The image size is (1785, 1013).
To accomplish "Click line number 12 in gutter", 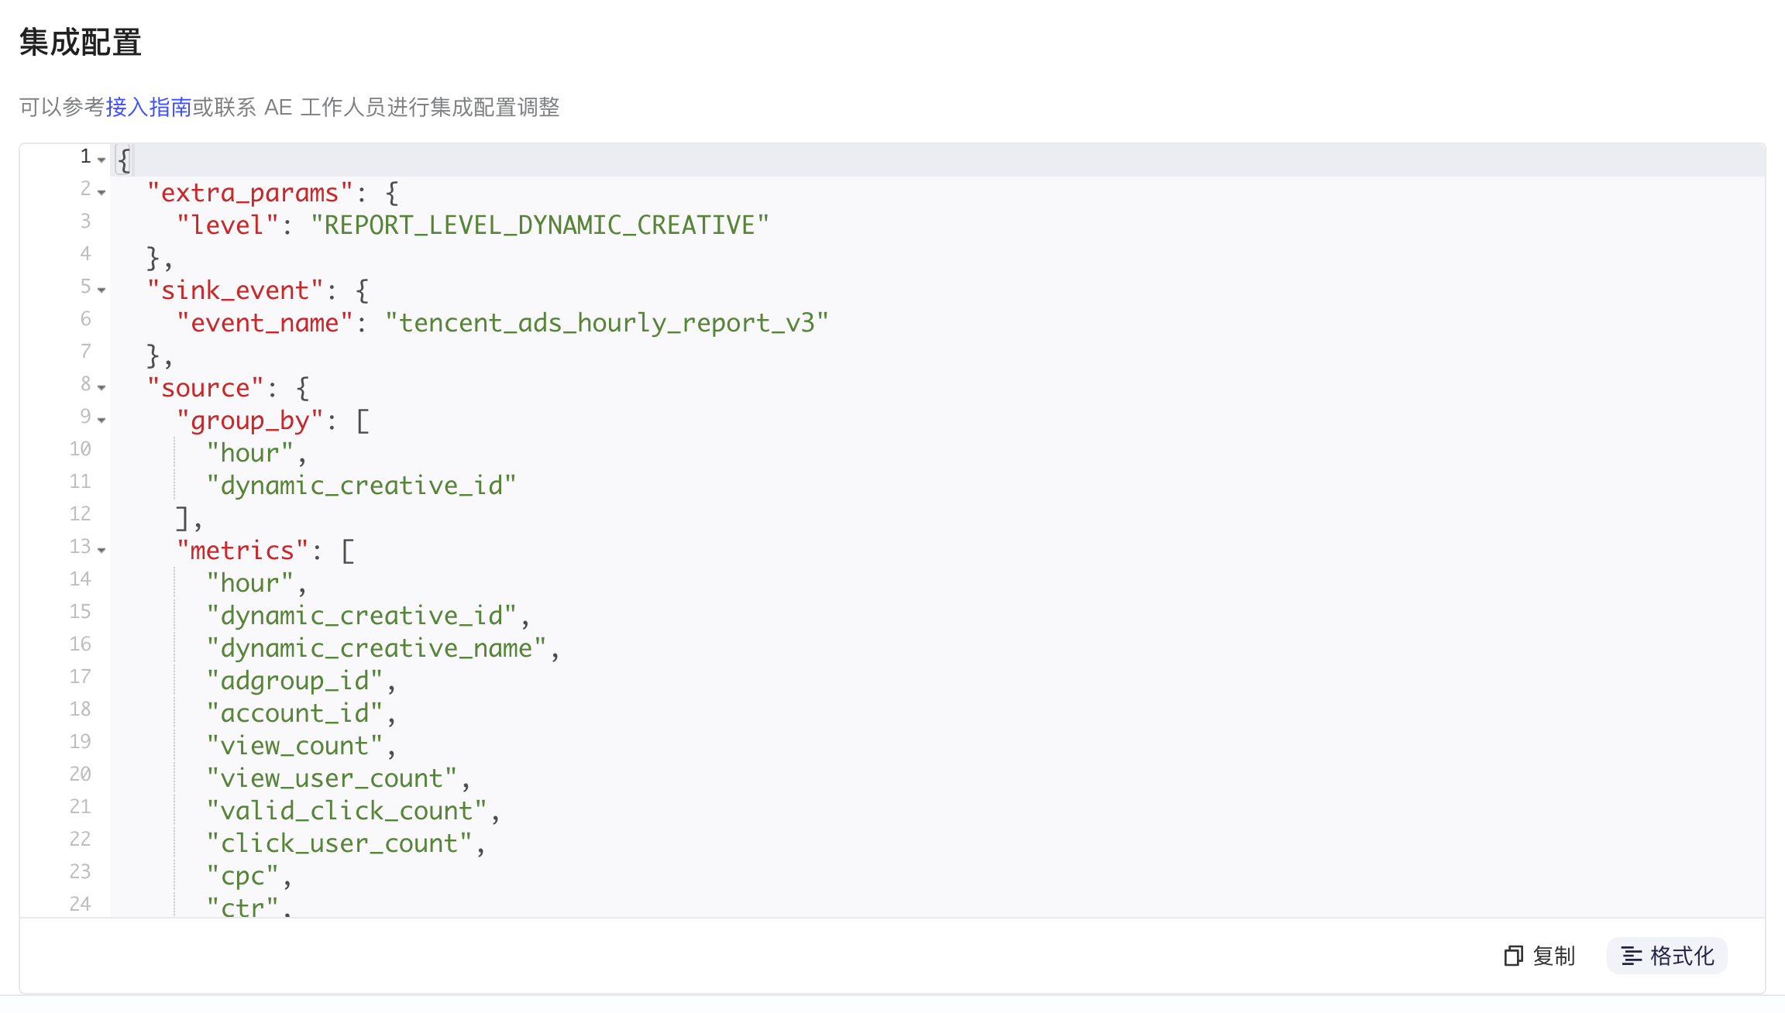I will [x=80, y=513].
